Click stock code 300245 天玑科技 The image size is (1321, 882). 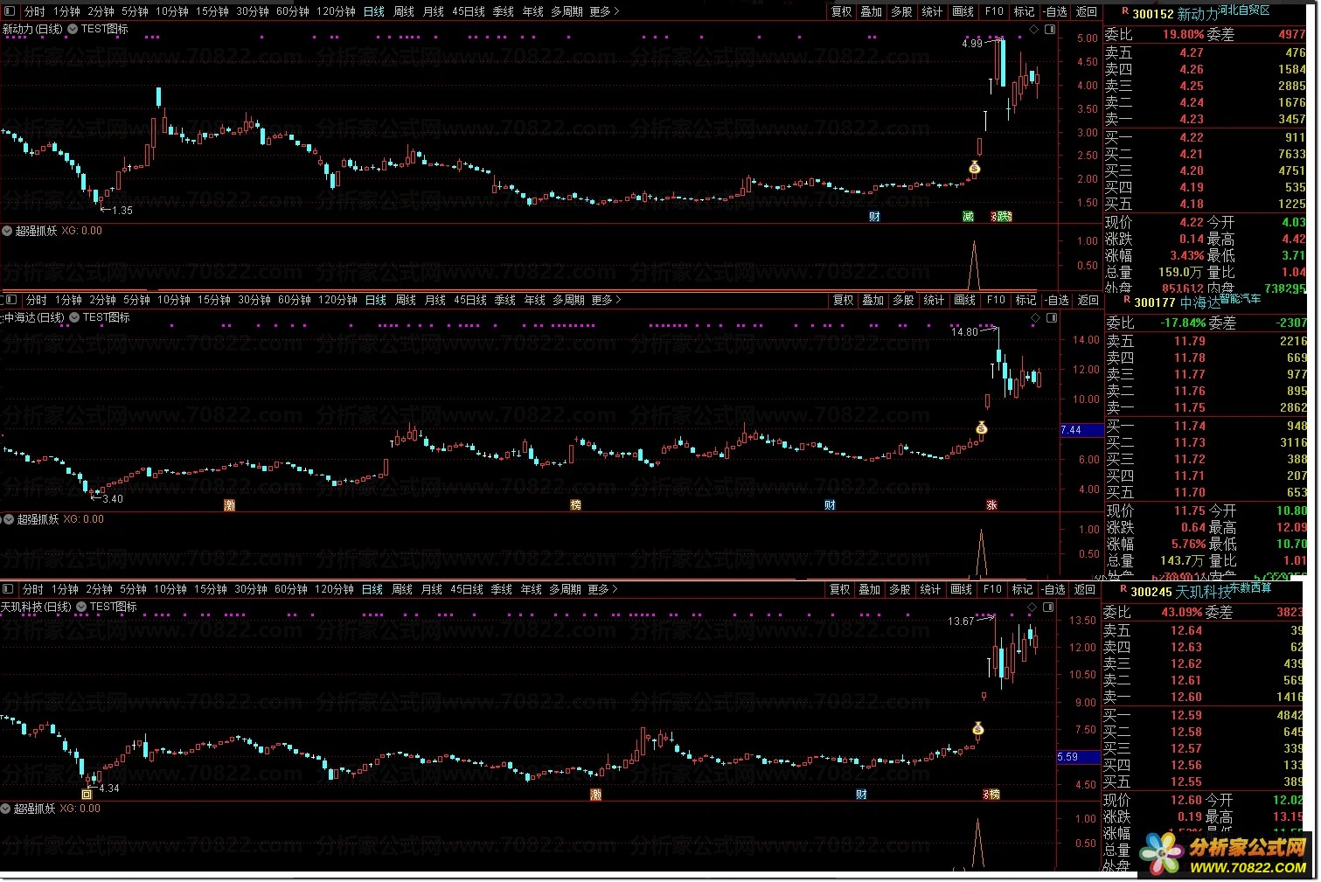(1181, 592)
